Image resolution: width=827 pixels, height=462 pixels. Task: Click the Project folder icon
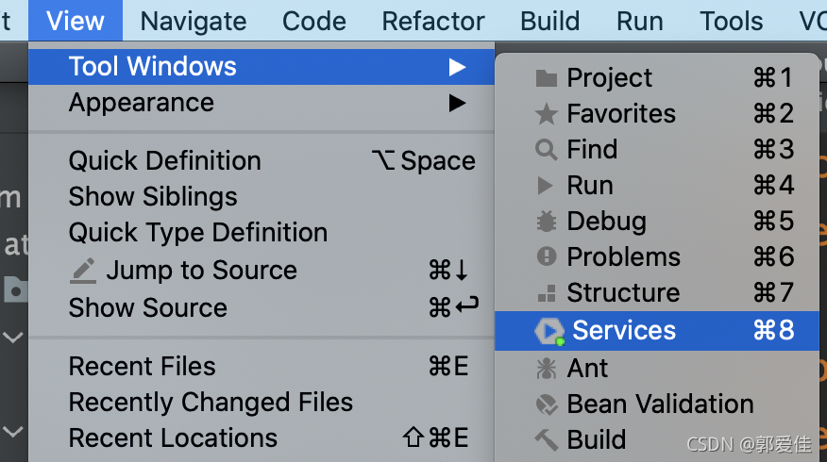pos(546,78)
